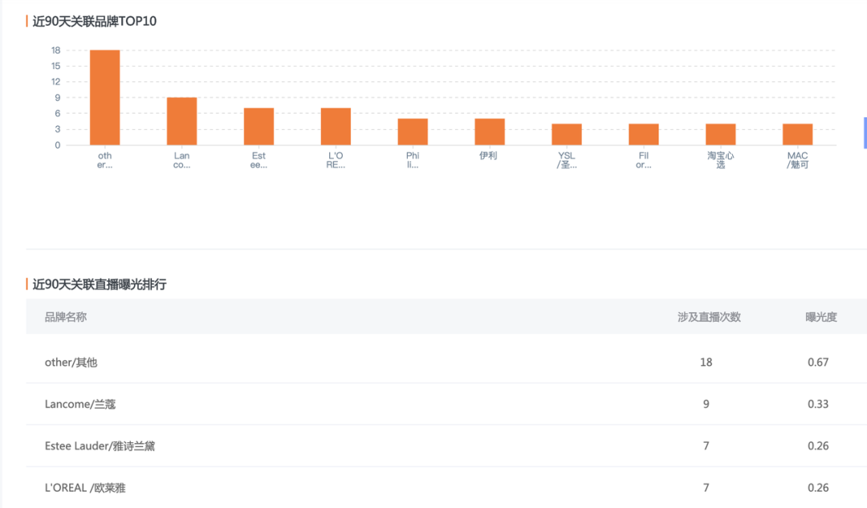Viewport: 867px width, 508px height.
Task: Select the Lancome/兰蔻 brand name
Action: point(80,404)
